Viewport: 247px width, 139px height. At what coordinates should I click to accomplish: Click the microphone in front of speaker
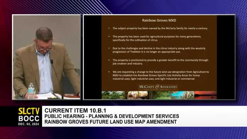point(52,61)
